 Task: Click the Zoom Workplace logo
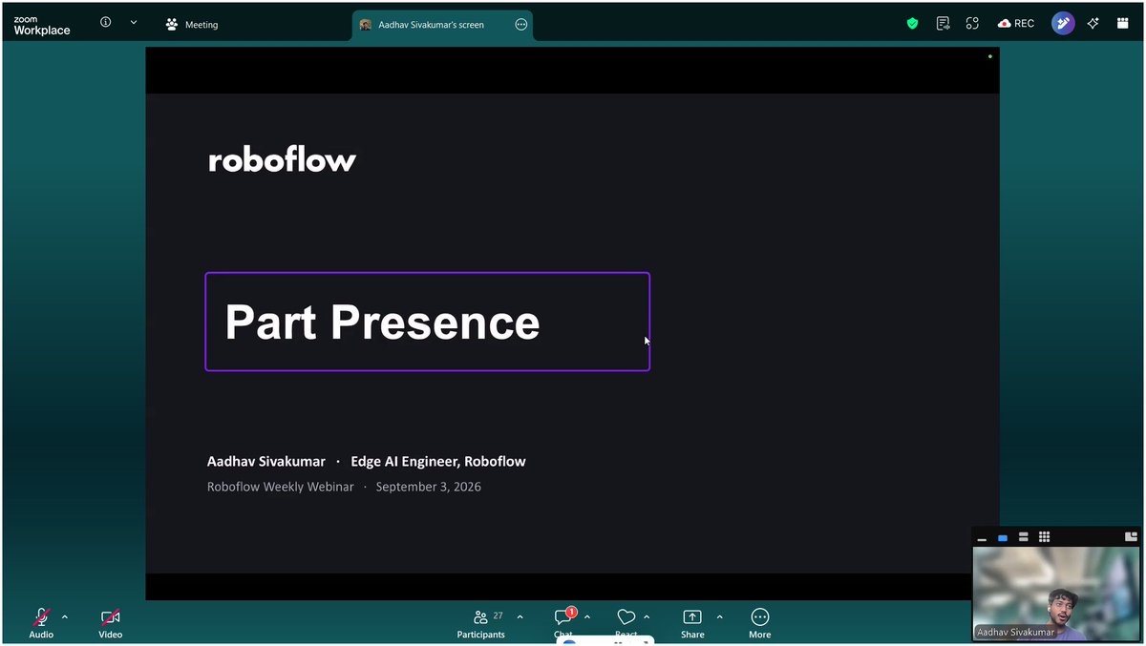42,26
